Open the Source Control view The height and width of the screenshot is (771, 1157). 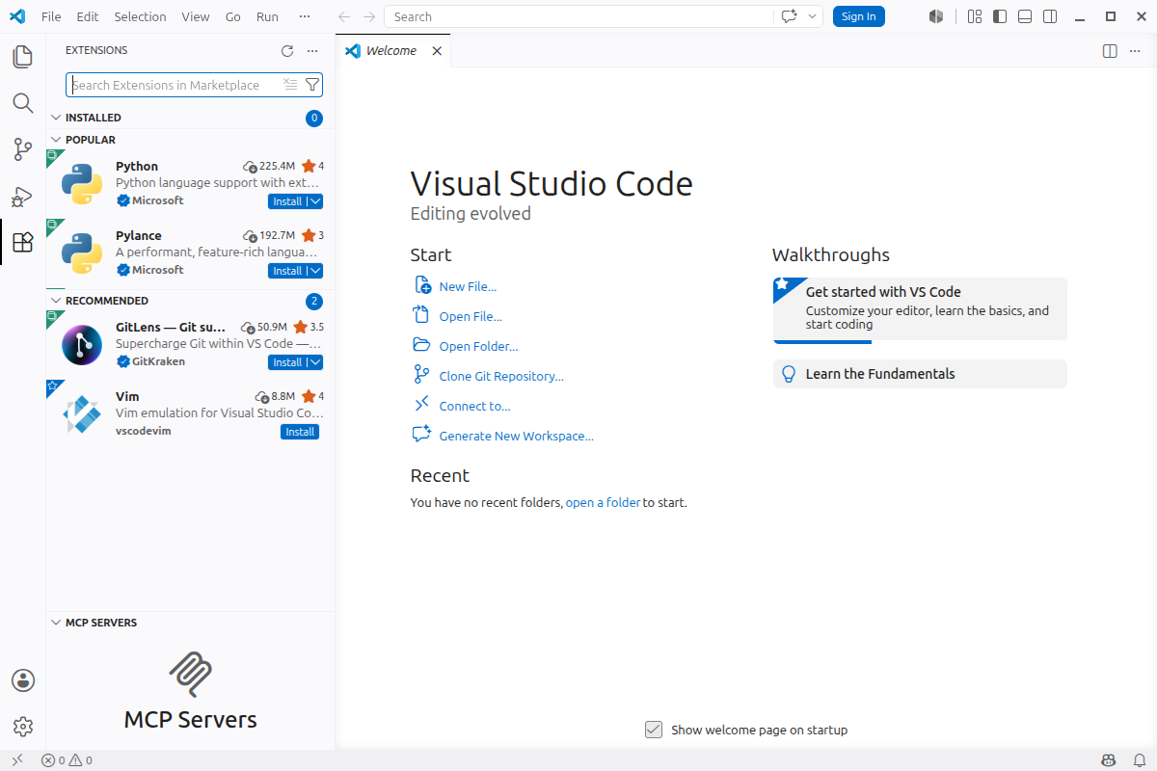point(22,149)
